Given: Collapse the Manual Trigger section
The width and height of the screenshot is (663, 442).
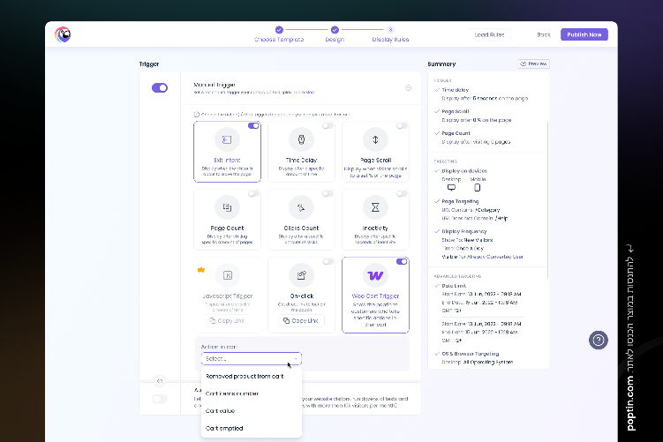Looking at the screenshot, I should pos(408,87).
